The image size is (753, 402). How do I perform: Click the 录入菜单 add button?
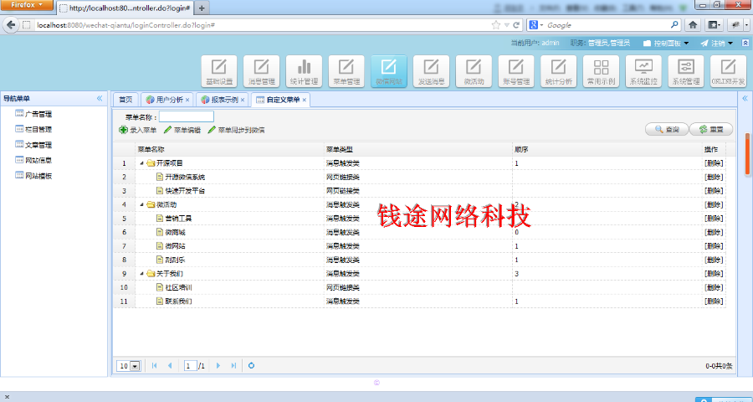pos(138,130)
